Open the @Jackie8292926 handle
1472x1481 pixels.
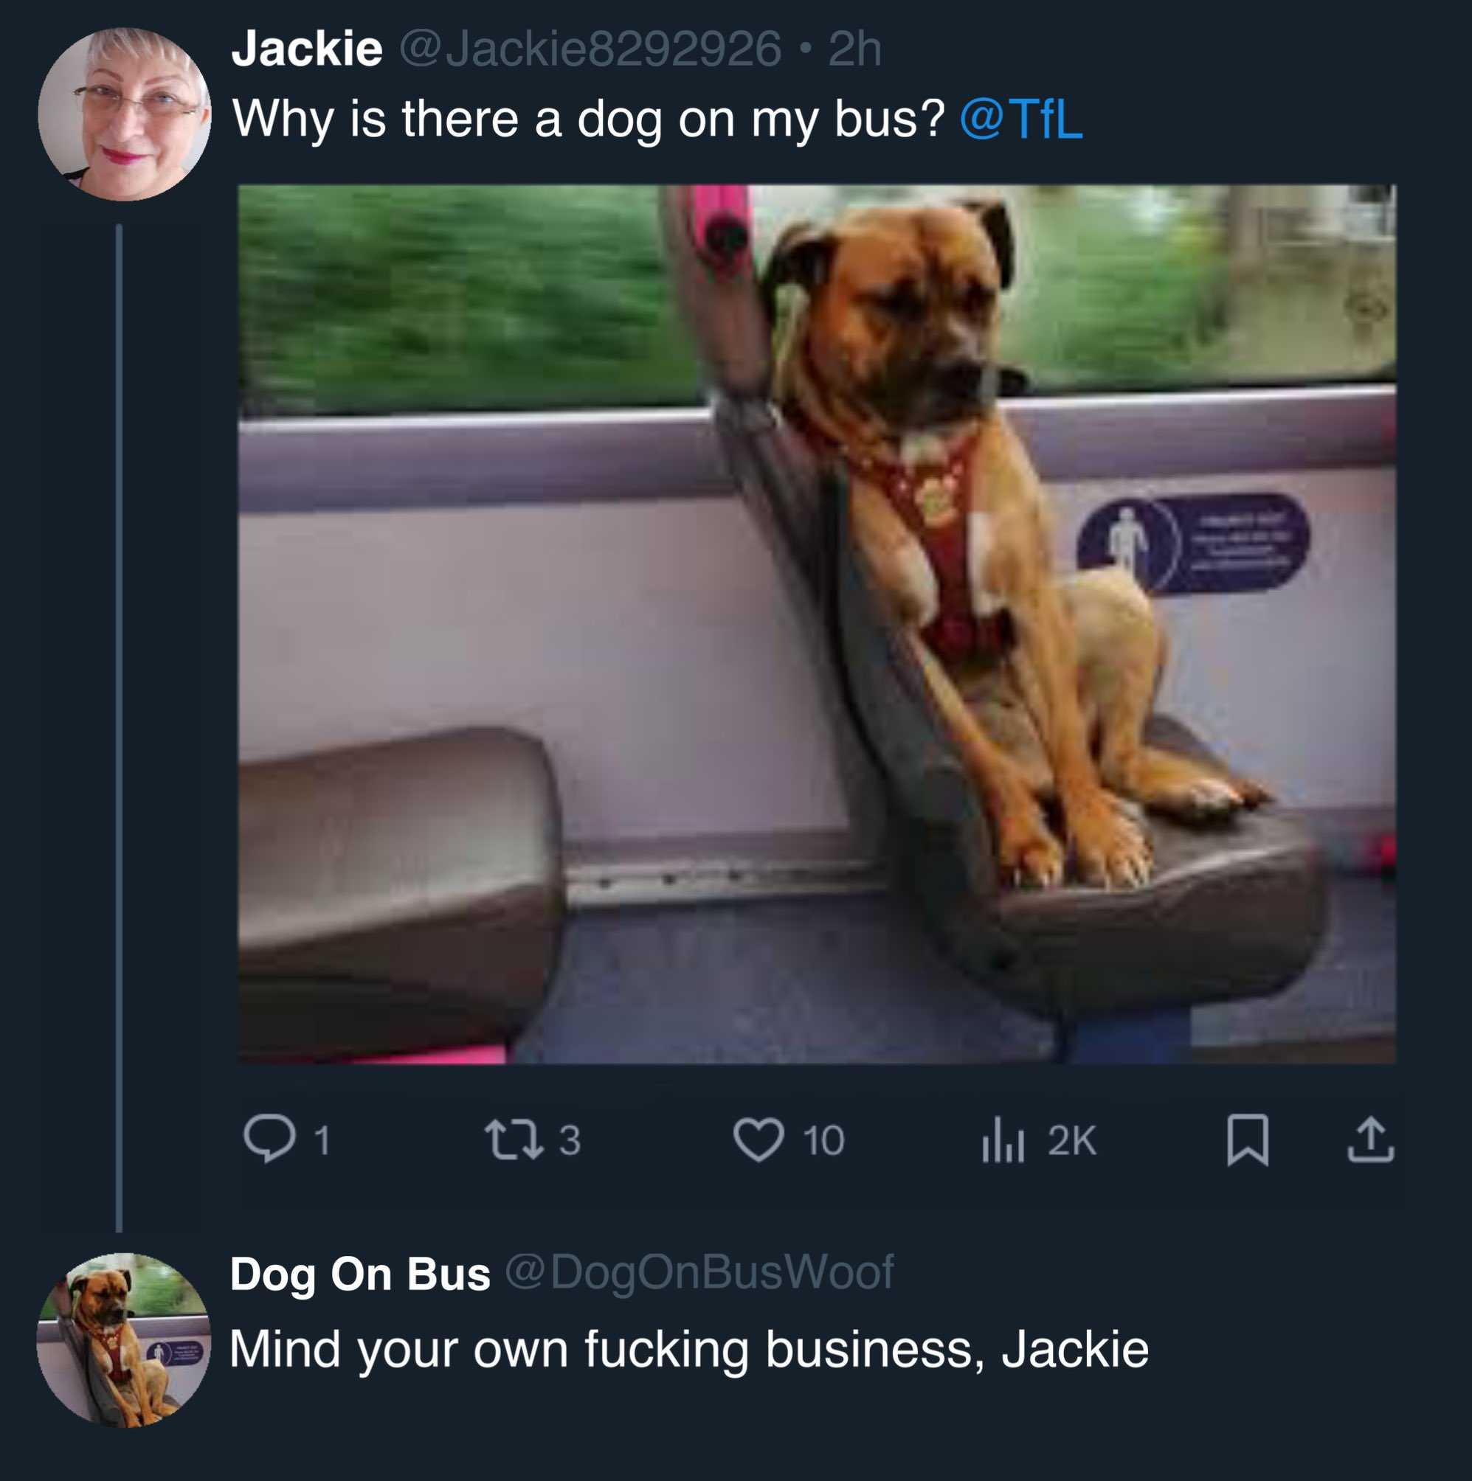590,49
